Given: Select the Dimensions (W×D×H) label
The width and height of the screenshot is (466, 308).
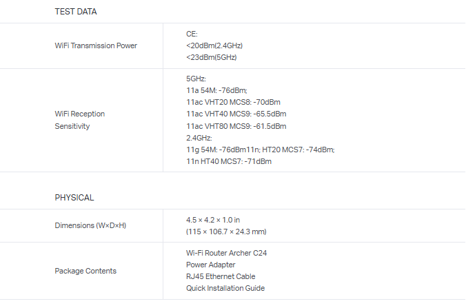Looking at the screenshot, I should click(x=90, y=225).
